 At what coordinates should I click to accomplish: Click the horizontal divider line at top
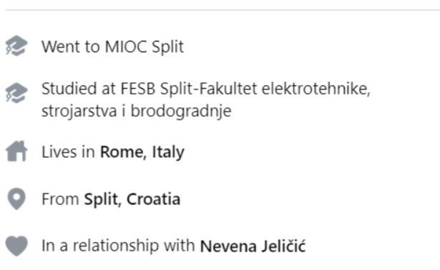coord(220,10)
